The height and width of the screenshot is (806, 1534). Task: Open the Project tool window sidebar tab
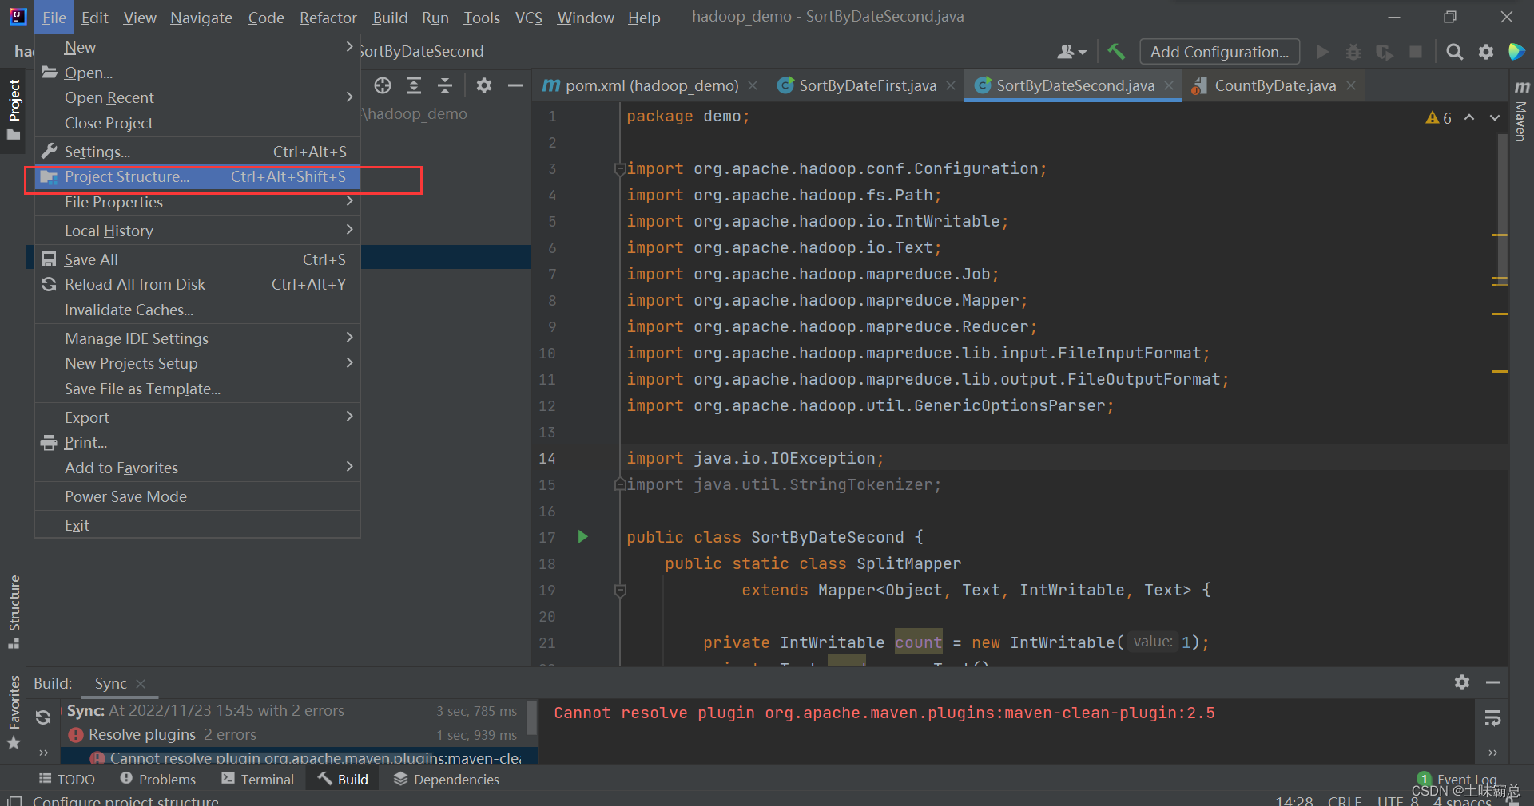(14, 109)
